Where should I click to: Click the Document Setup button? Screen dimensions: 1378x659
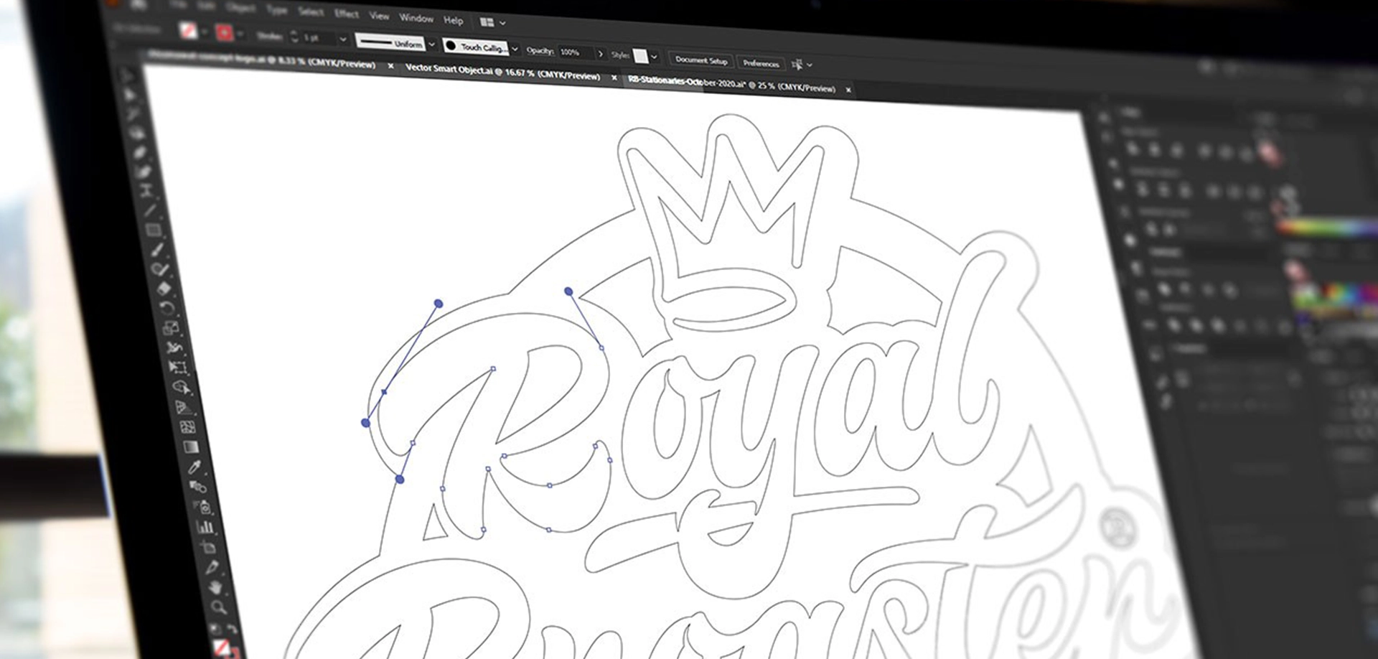(700, 62)
